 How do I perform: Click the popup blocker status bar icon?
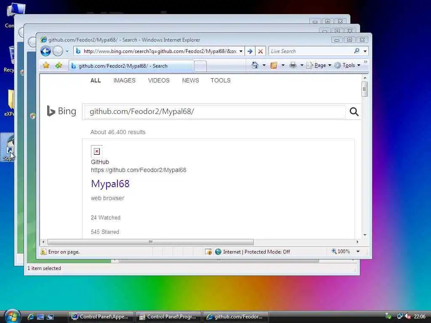(x=208, y=252)
